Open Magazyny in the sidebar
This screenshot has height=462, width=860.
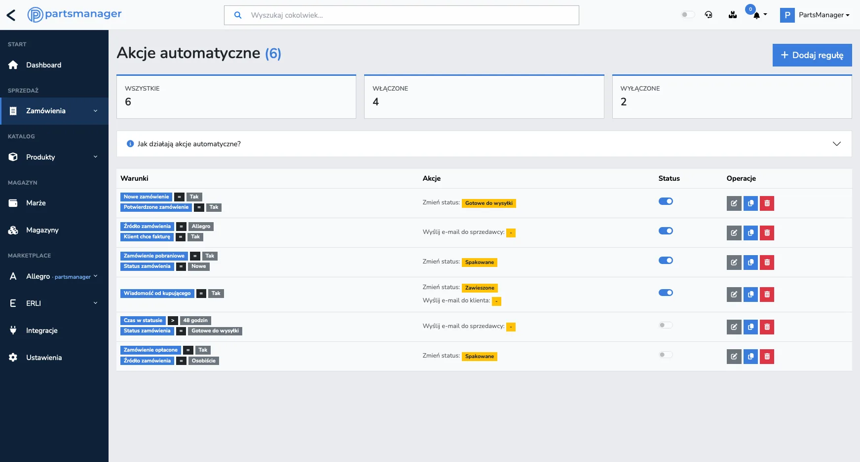point(54,230)
